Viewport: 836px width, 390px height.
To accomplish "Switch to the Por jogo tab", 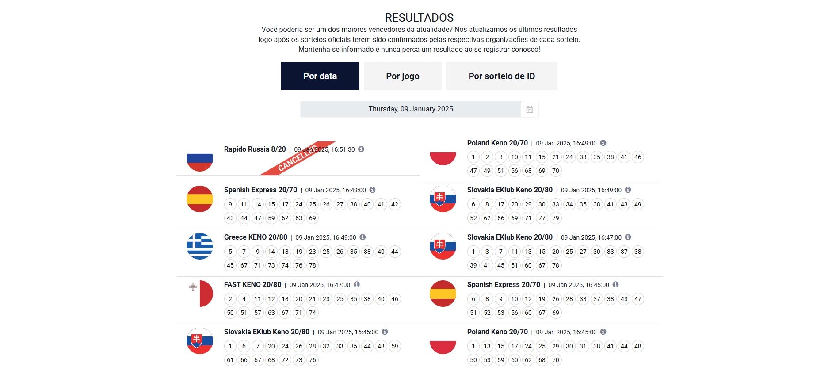I will [402, 76].
